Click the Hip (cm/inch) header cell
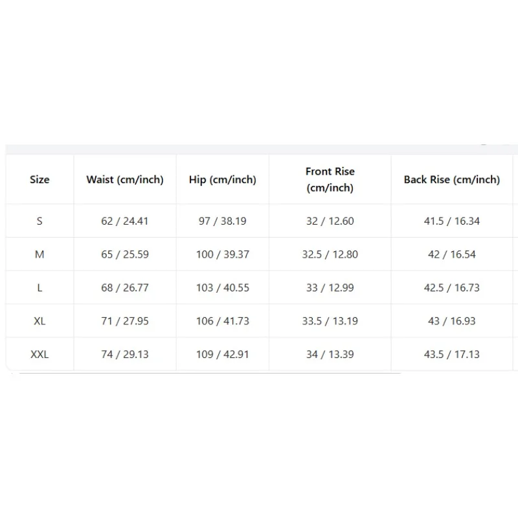The width and height of the screenshot is (518, 518). pyautogui.click(x=223, y=179)
